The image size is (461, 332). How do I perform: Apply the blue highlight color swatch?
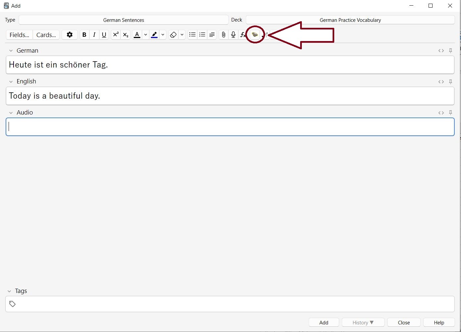click(x=154, y=35)
